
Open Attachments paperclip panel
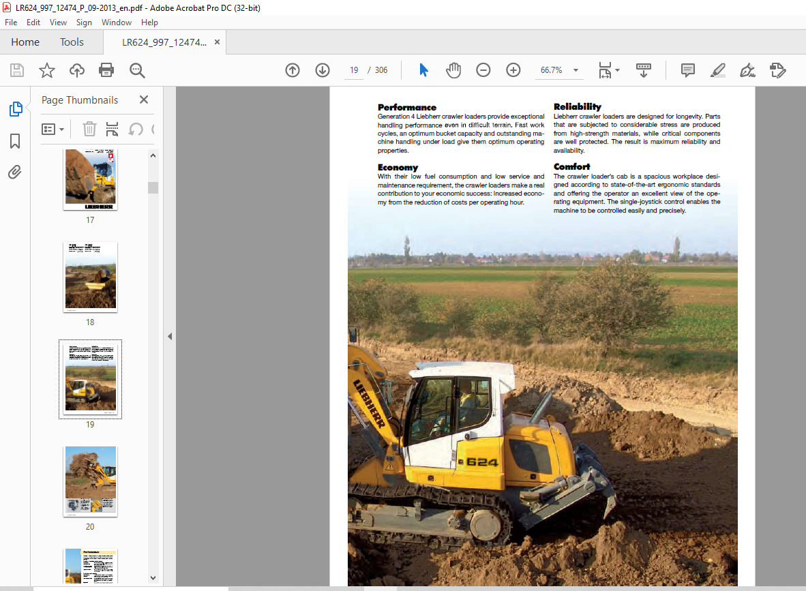[15, 172]
